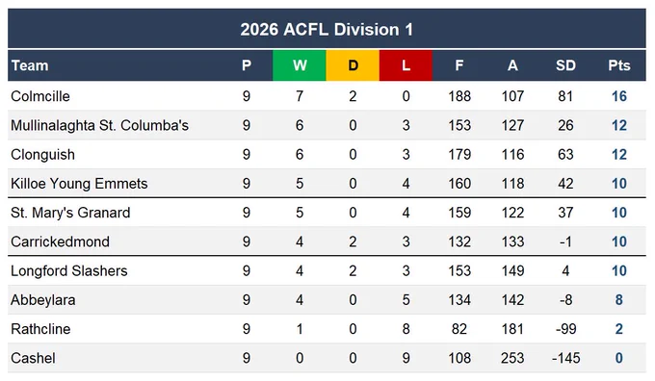The width and height of the screenshot is (655, 381).
Task: Click the red L column header
Action: (x=406, y=65)
